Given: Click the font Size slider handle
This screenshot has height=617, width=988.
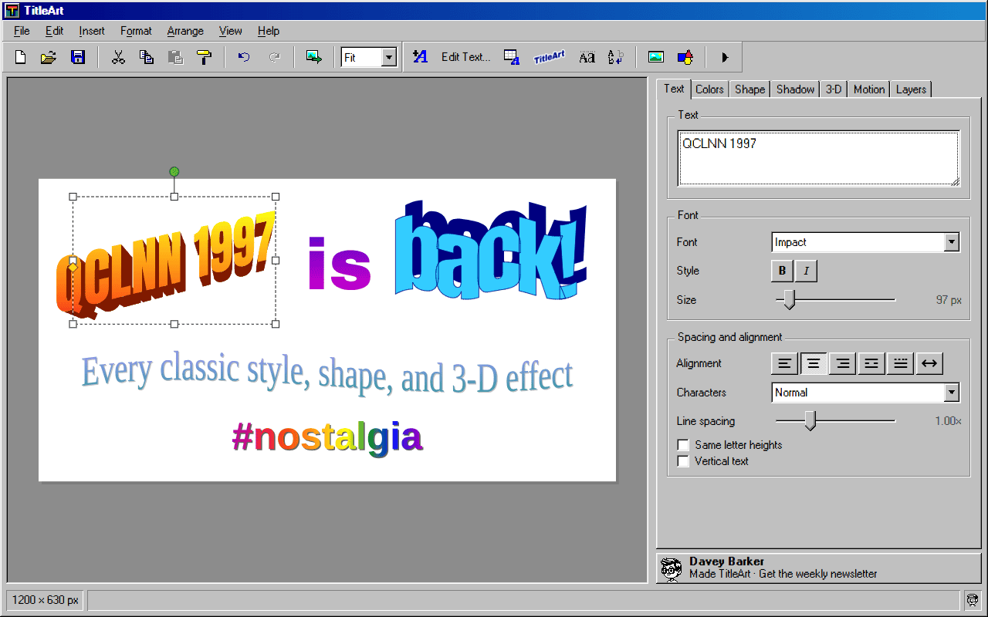Looking at the screenshot, I should [789, 300].
